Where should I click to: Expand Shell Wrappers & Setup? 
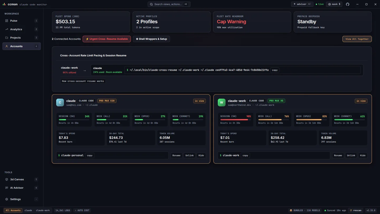151,39
